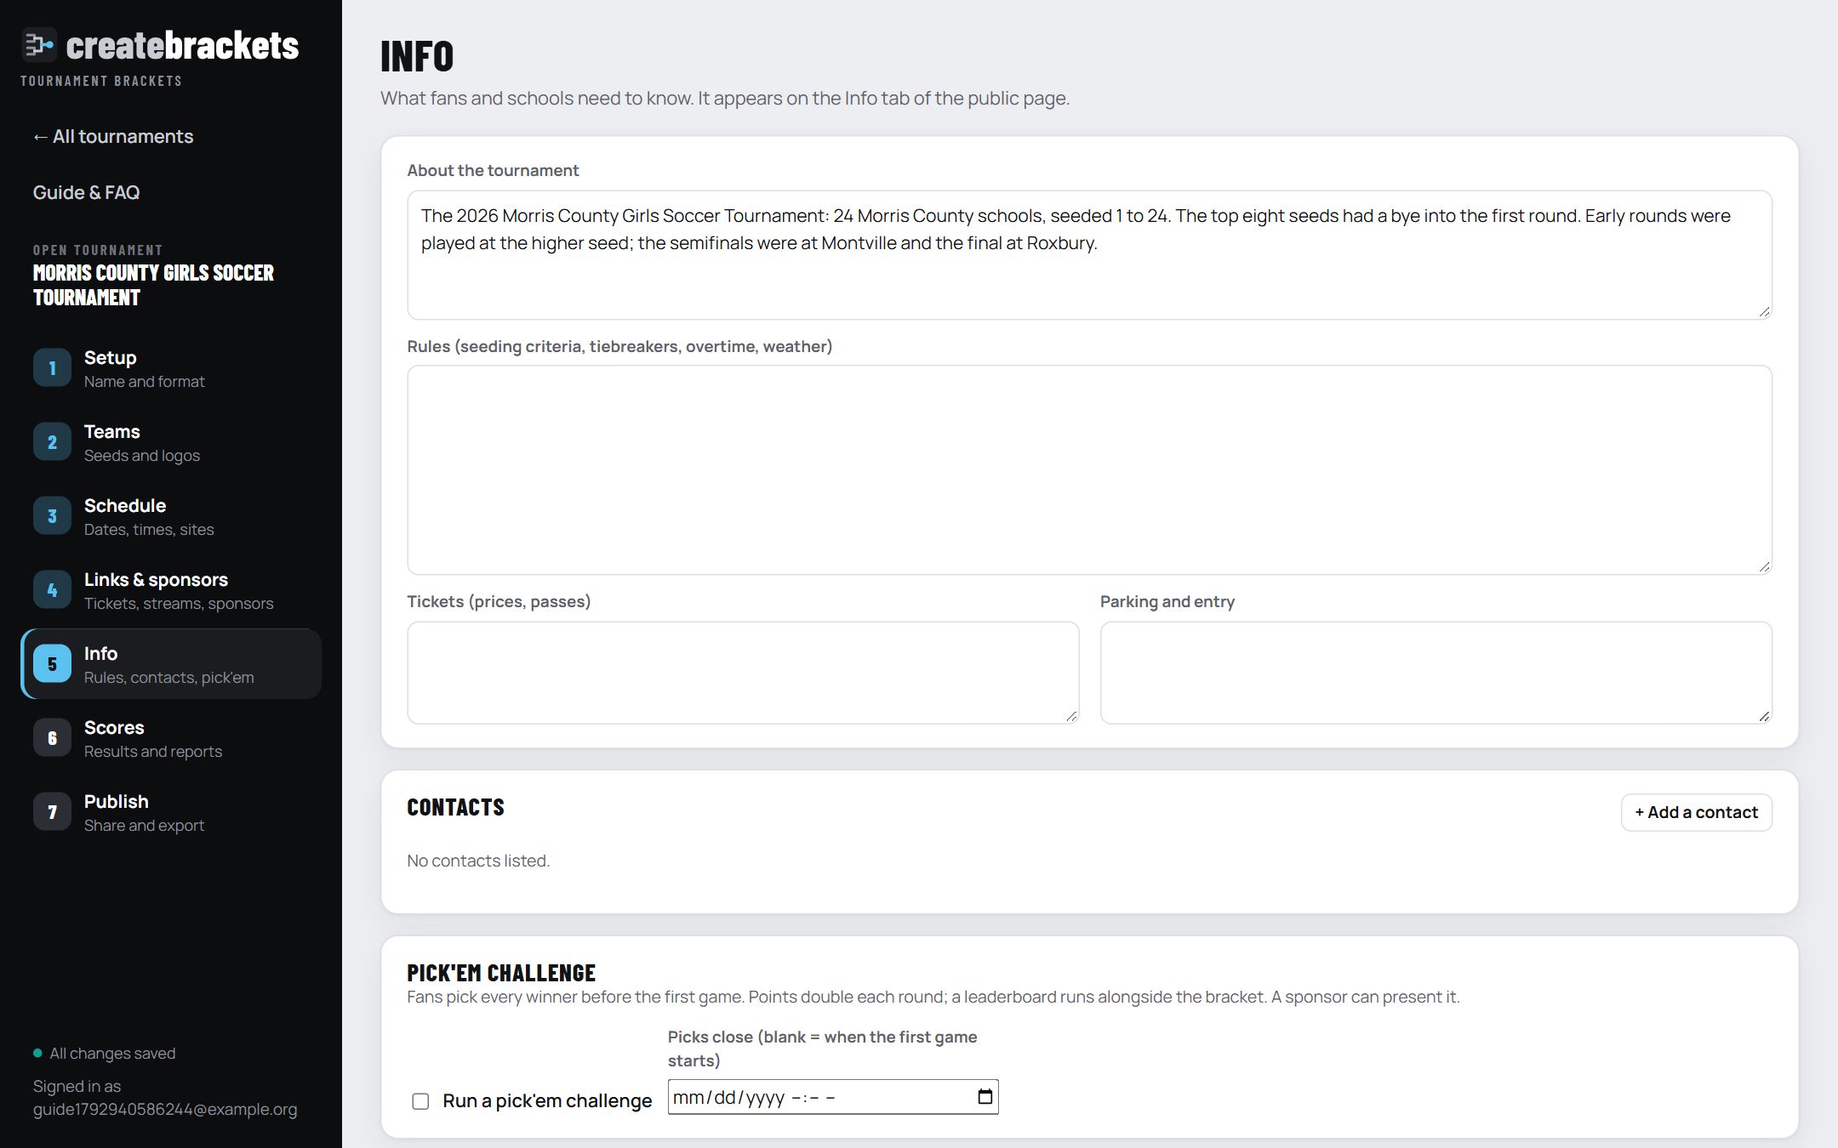Open step 7 Publish number badge
1838x1148 pixels.
point(52,812)
